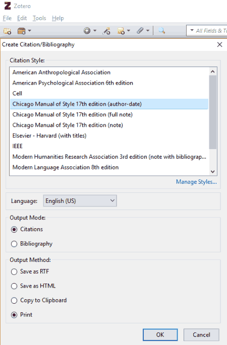This screenshot has height=345, width=227.
Task: Click the Cancel button
Action: click(x=201, y=334)
